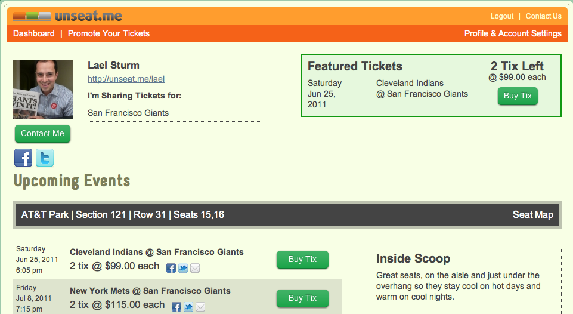Image resolution: width=573 pixels, height=314 pixels.
Task: Click Buy Tix in Featured Tickets box
Action: [x=518, y=96]
